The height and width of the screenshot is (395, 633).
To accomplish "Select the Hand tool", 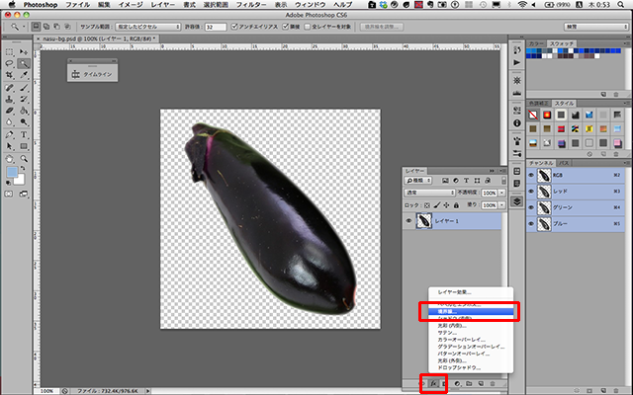I will tap(9, 157).
